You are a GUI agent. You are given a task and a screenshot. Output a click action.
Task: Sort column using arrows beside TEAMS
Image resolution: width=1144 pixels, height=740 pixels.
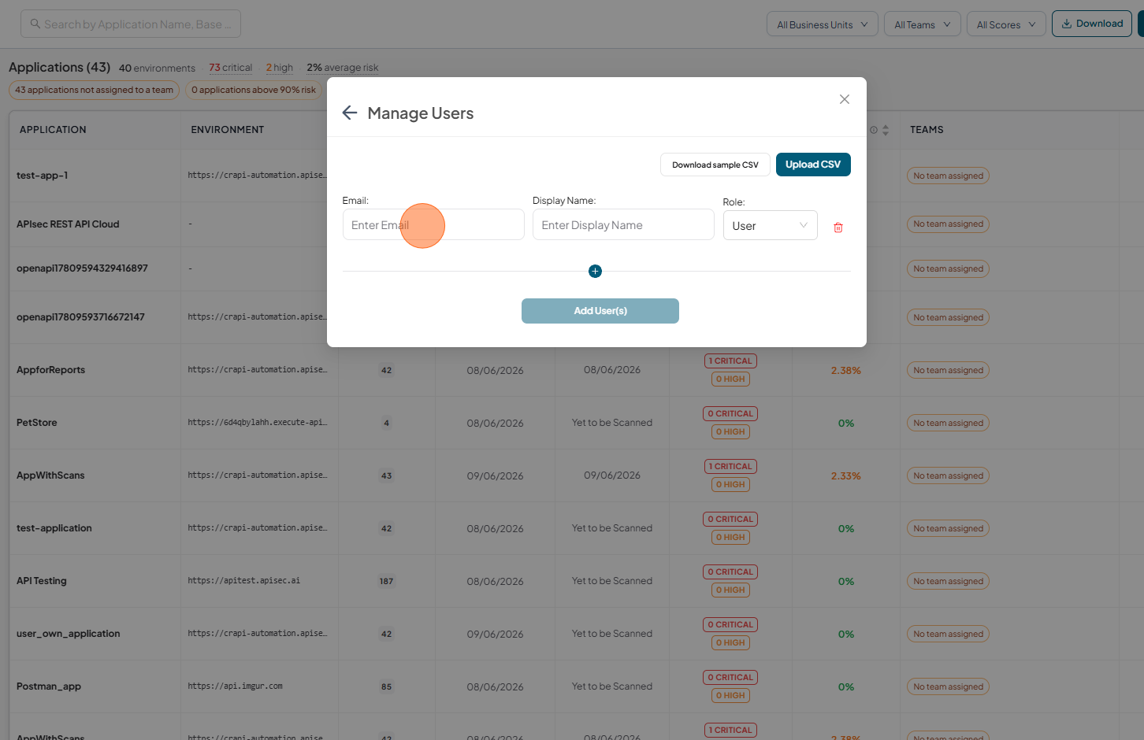[886, 130]
